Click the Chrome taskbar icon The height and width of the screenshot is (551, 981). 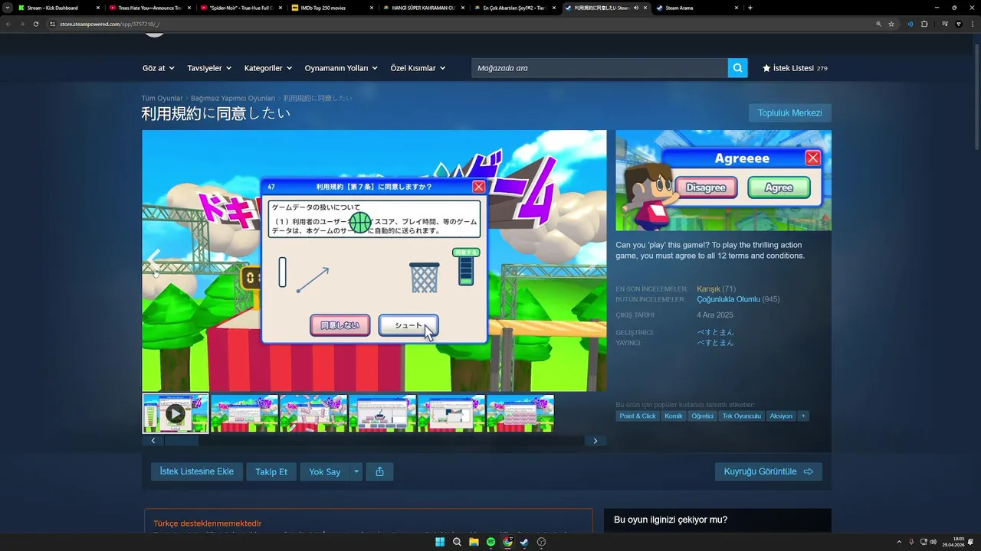pyautogui.click(x=507, y=542)
